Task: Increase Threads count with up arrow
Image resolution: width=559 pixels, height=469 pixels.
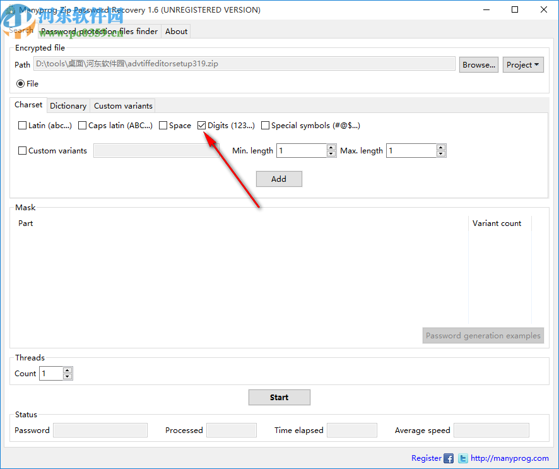Action: point(68,370)
